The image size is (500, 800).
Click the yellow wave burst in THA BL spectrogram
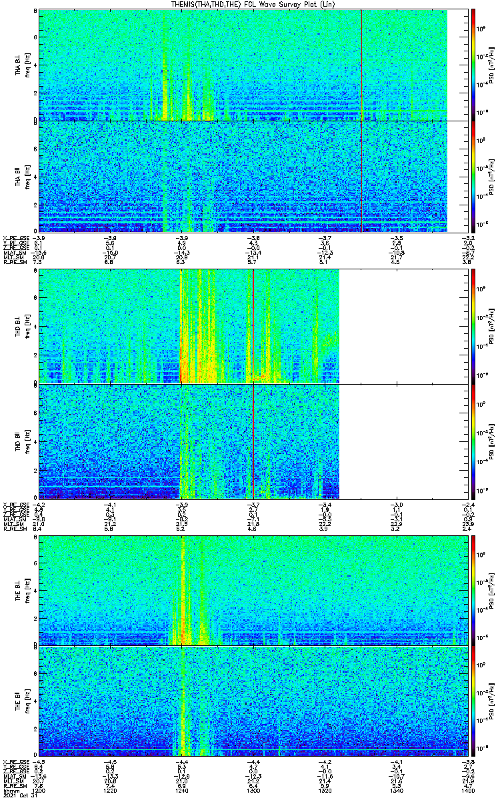tap(165, 73)
